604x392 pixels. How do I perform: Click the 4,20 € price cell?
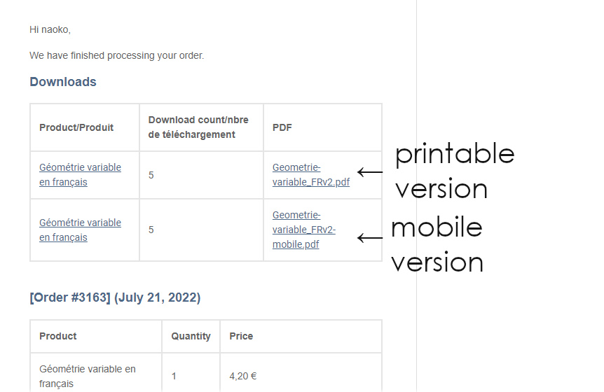click(243, 376)
